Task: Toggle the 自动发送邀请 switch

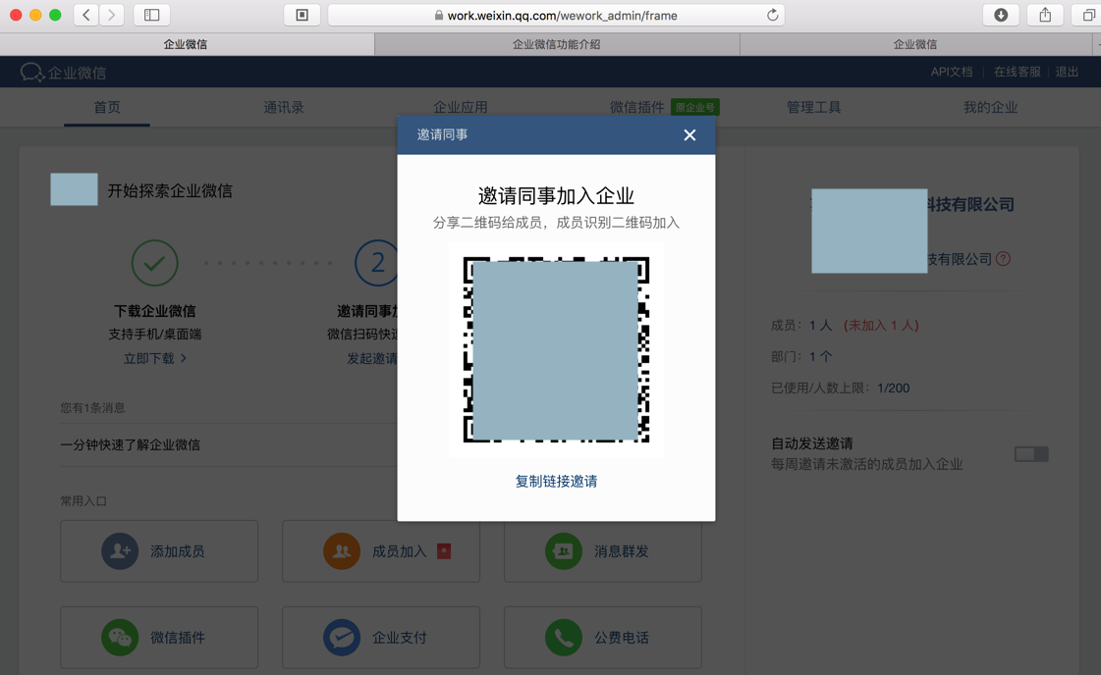Action: coord(1031,454)
